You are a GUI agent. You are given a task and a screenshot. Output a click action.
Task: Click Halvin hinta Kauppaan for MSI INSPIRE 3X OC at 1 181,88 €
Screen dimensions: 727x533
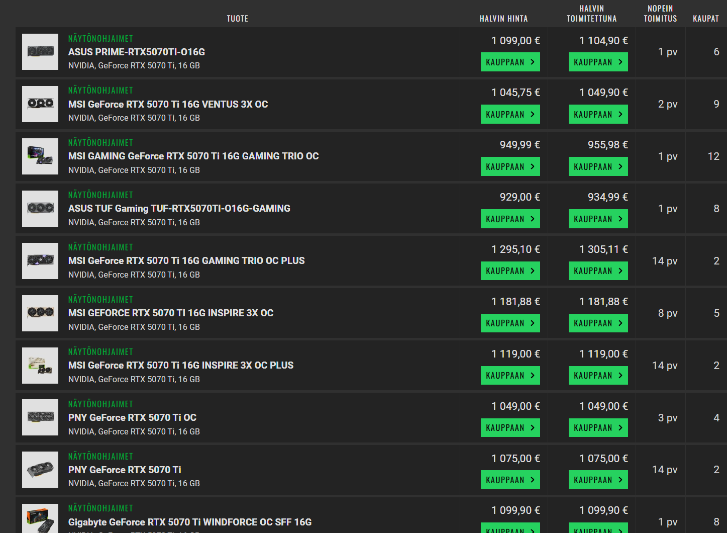tap(510, 323)
